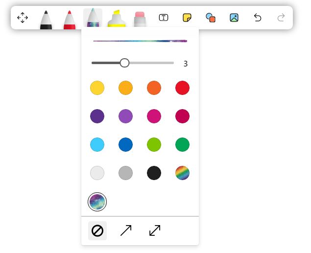The width and height of the screenshot is (311, 253).
Task: Click the undo arrow
Action: coord(258,18)
